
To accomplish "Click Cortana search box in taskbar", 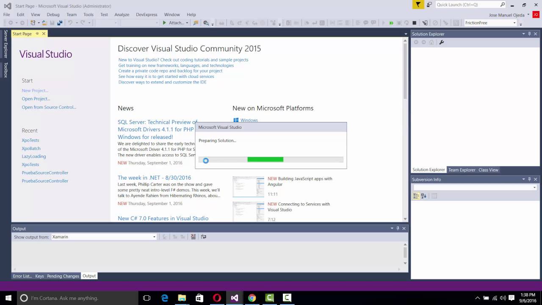I will (x=77, y=298).
